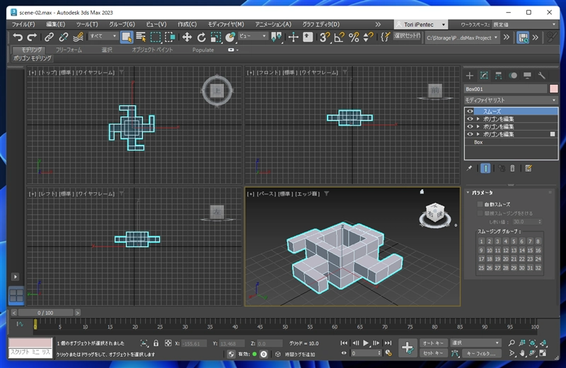Toggle Spinner Snap icon
This screenshot has width=566, height=368.
point(368,37)
